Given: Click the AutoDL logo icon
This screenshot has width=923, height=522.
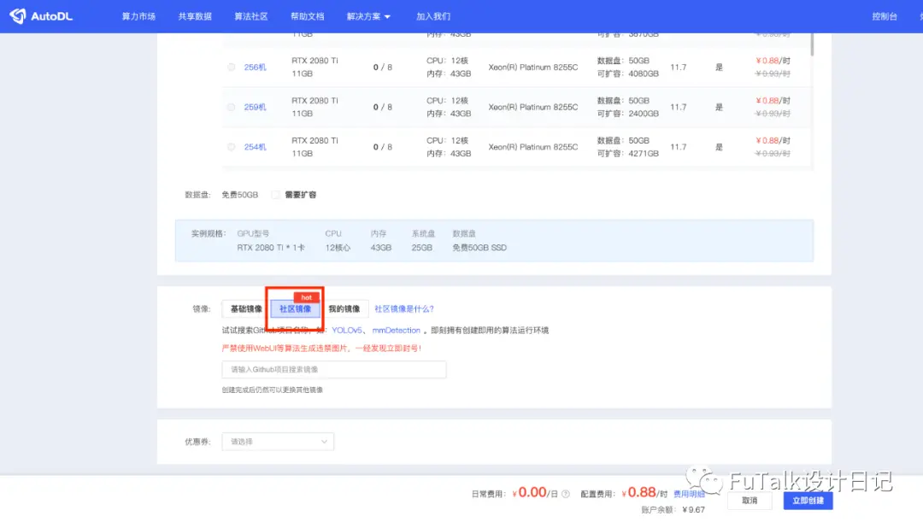Looking at the screenshot, I should coord(18,16).
